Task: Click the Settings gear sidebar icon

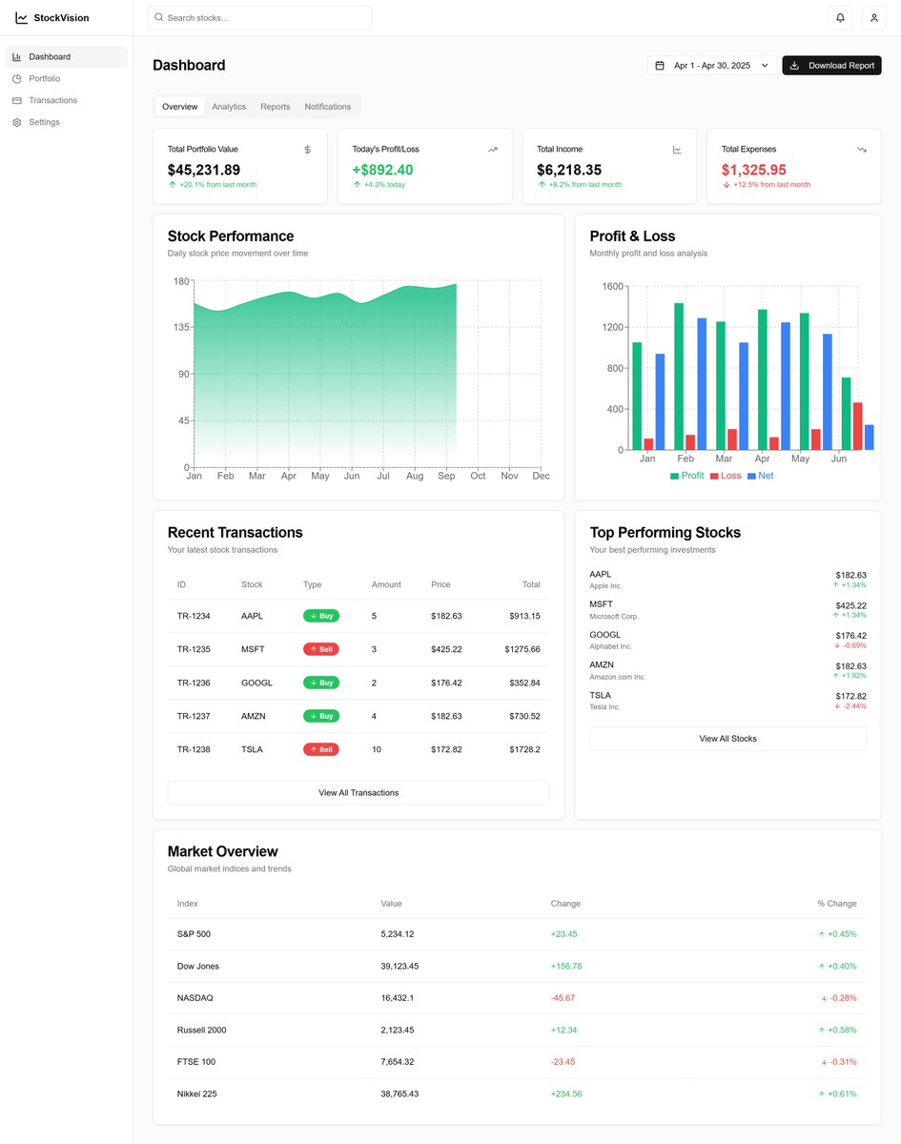Action: coord(17,122)
